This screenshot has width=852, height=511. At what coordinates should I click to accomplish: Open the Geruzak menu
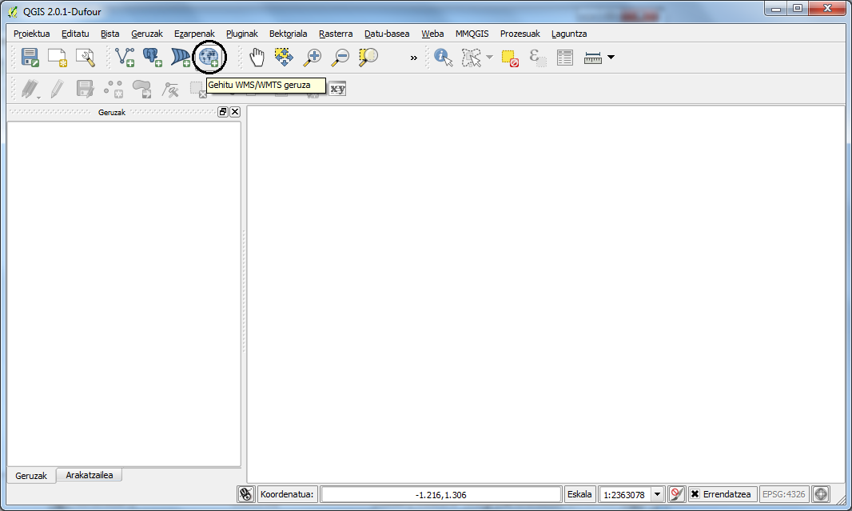coord(147,34)
